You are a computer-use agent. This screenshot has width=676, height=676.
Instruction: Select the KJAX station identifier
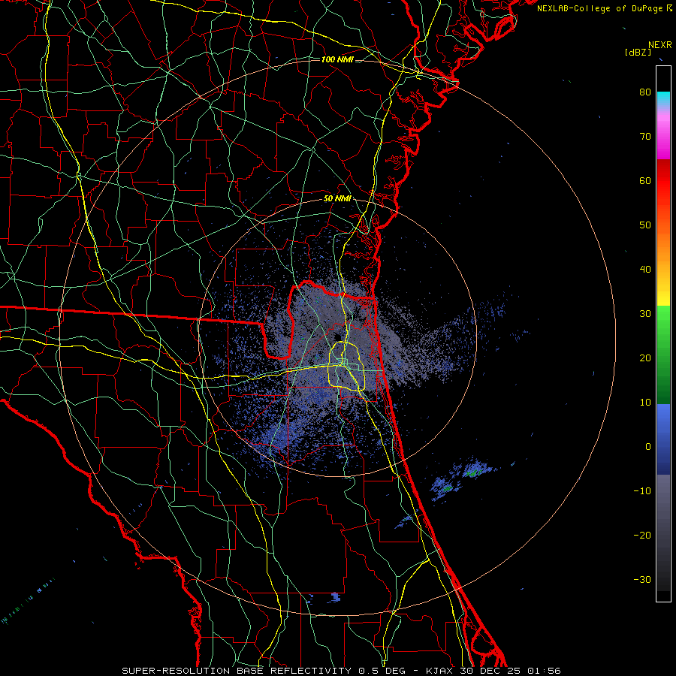(441, 671)
